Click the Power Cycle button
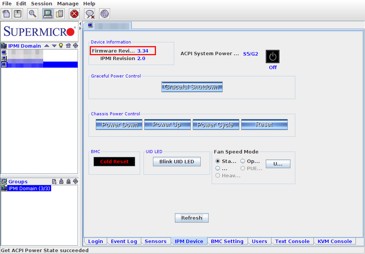Viewport: 365px width, 254px height. coord(216,125)
